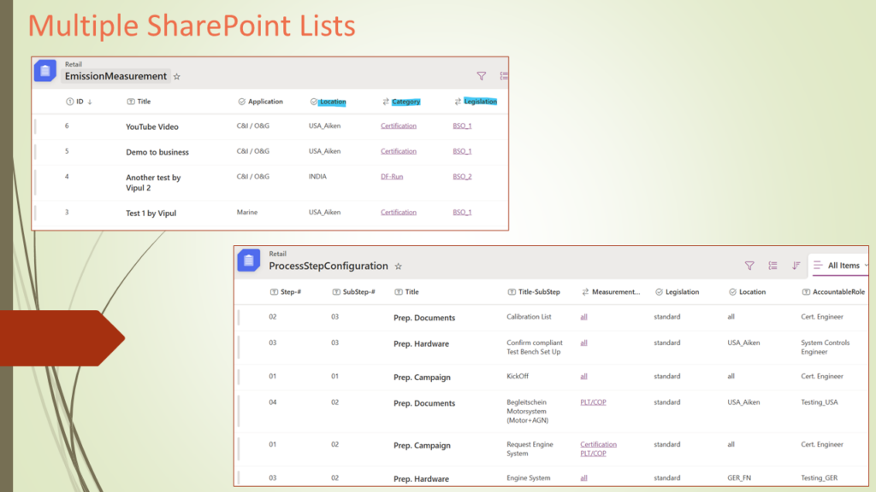Open the Title column header in EmissionMeasurement
This screenshot has width=876, height=492.
tap(139, 102)
